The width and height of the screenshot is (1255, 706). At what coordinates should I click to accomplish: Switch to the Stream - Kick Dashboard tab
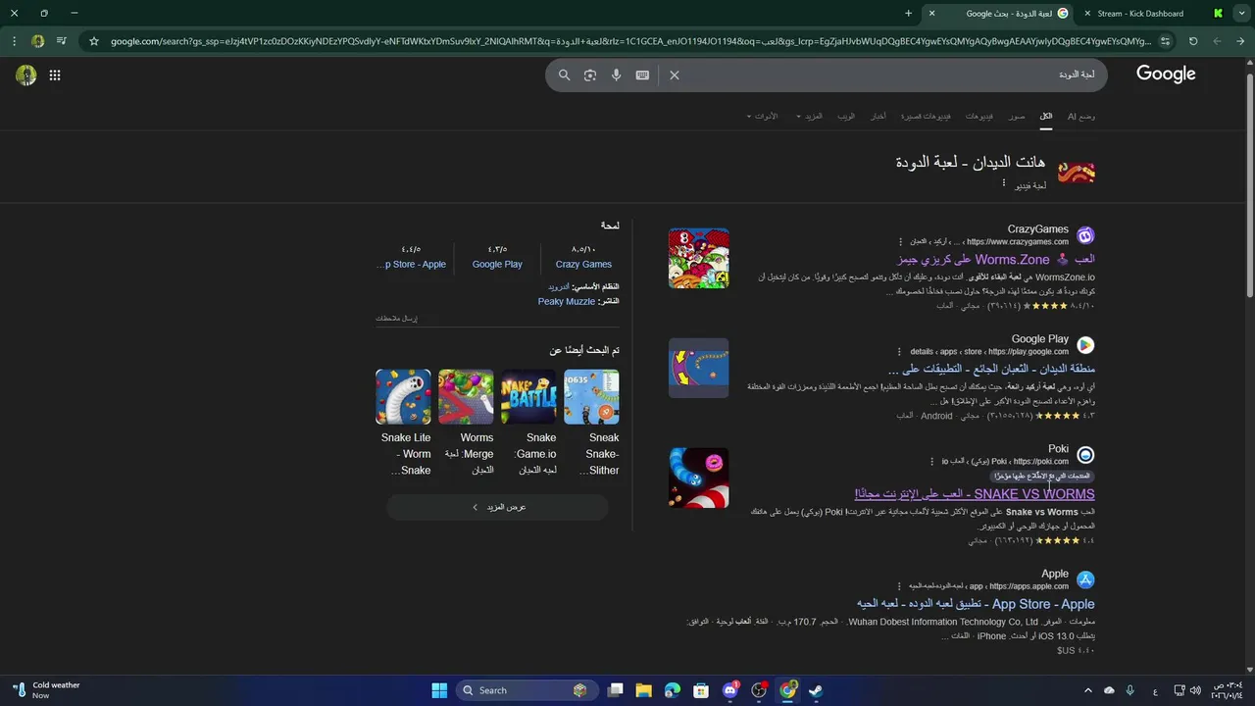coord(1140,14)
